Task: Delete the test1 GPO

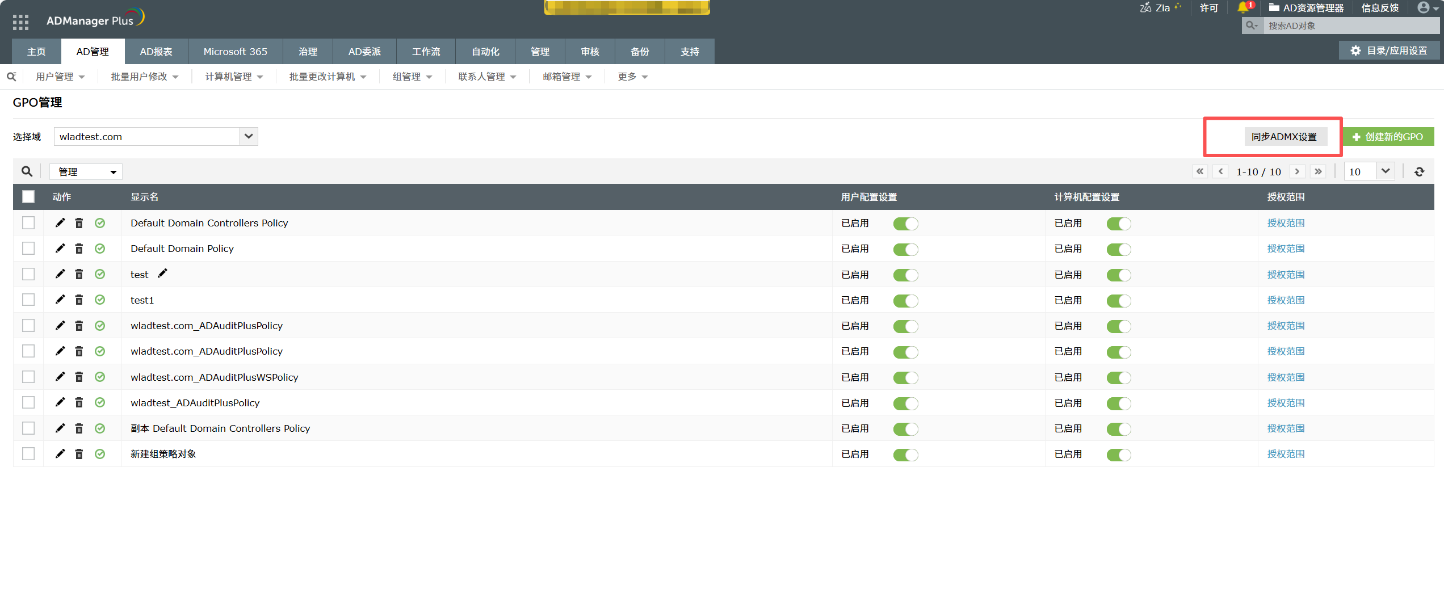Action: 79,300
